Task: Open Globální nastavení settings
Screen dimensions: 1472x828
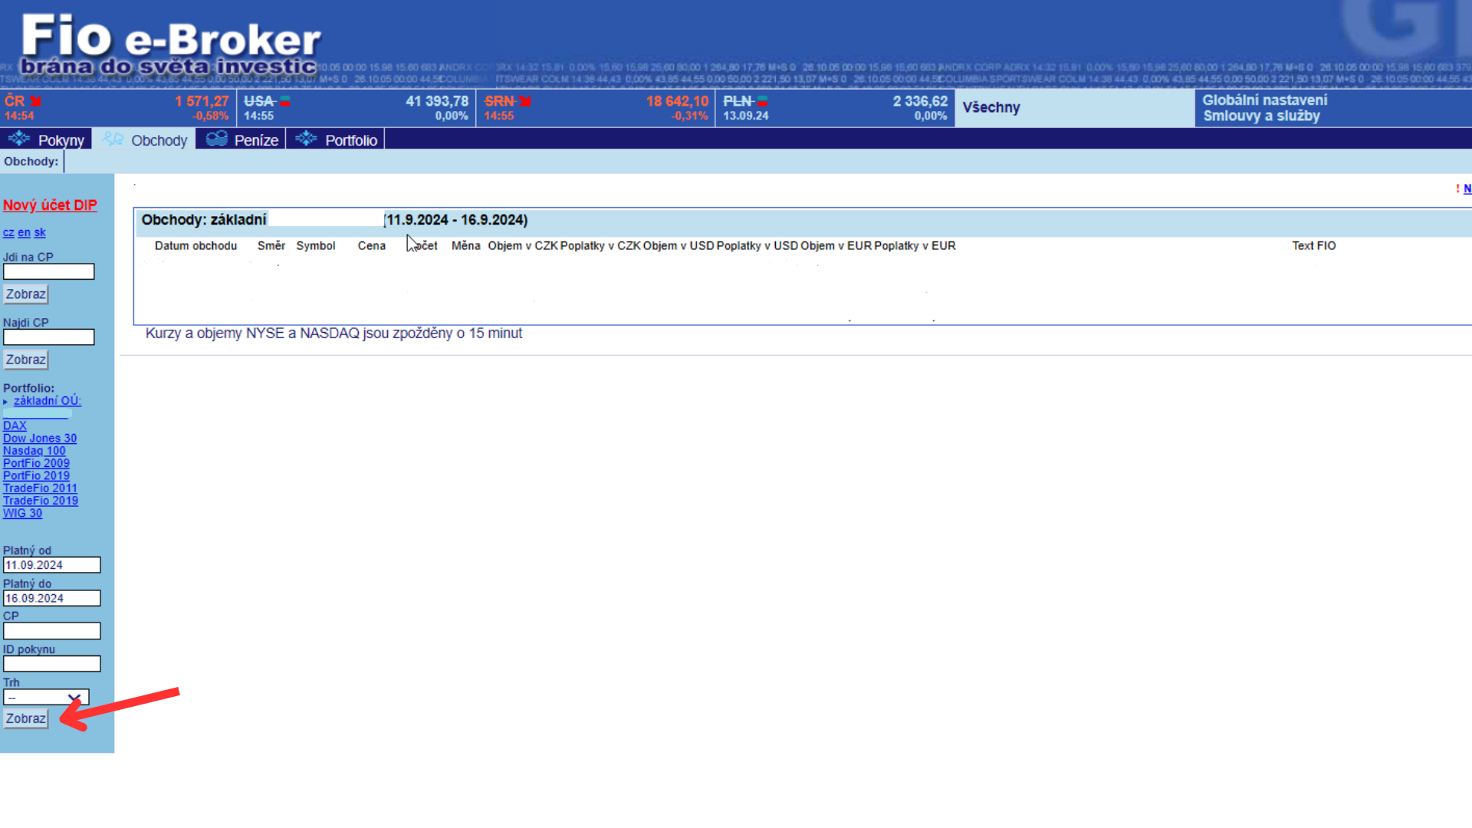Action: click(1264, 100)
